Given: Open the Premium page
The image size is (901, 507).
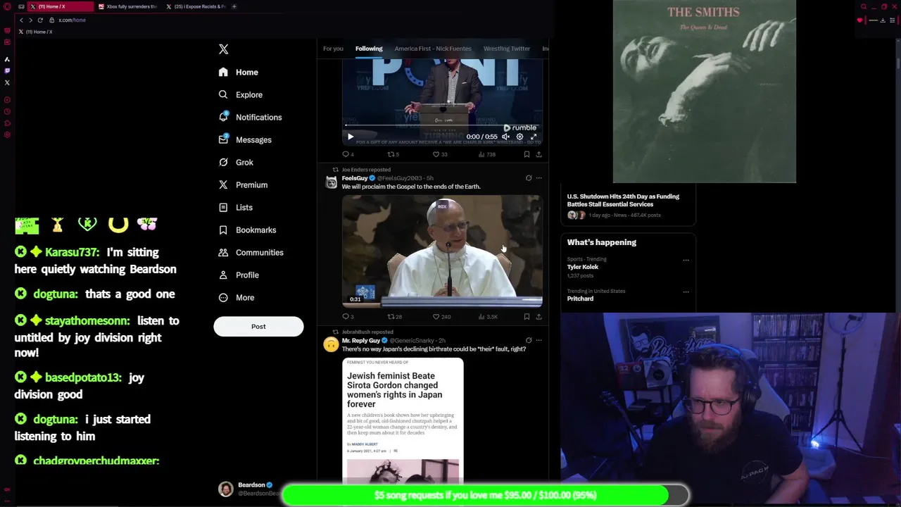Looking at the screenshot, I should tap(243, 184).
